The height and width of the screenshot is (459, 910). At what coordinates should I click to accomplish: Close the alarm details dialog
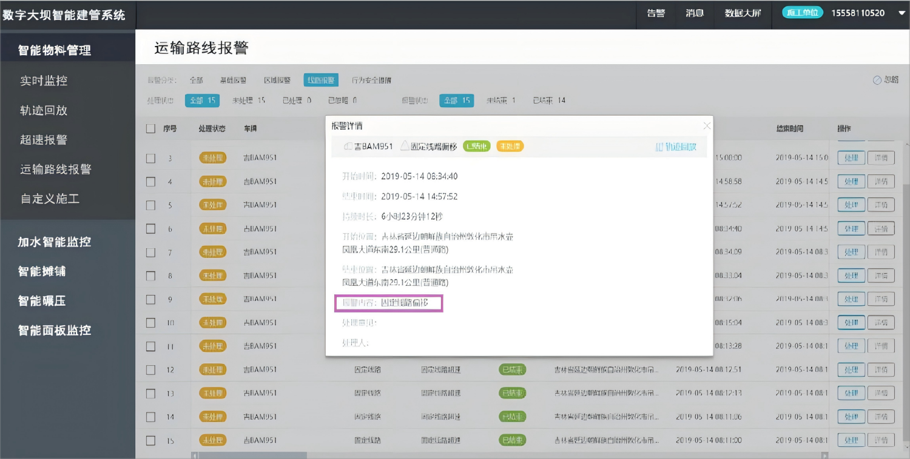[706, 126]
